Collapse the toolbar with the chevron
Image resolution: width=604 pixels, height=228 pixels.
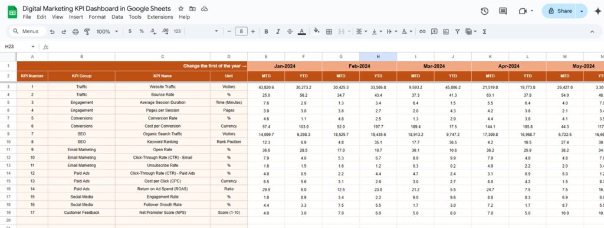(x=592, y=32)
